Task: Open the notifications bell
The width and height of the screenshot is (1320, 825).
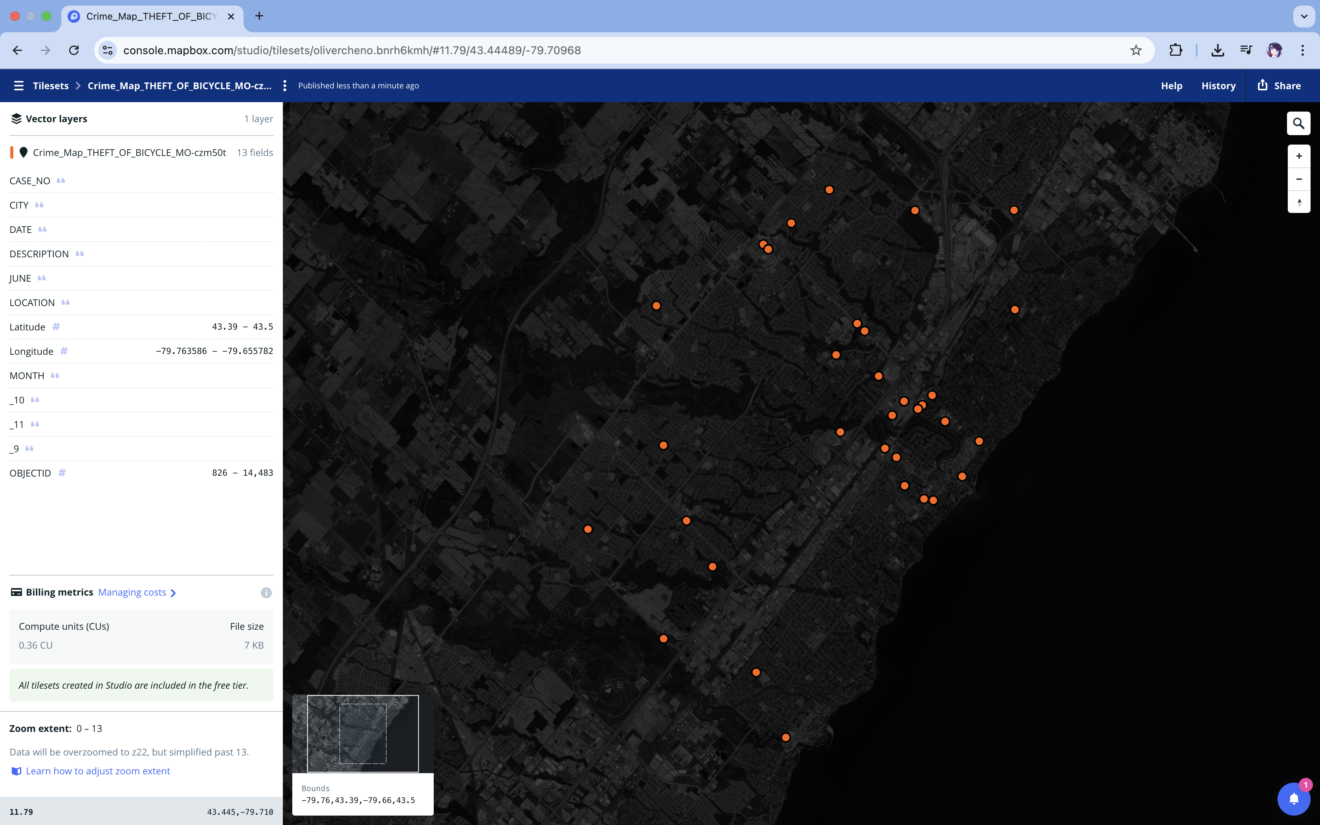Action: (x=1293, y=799)
